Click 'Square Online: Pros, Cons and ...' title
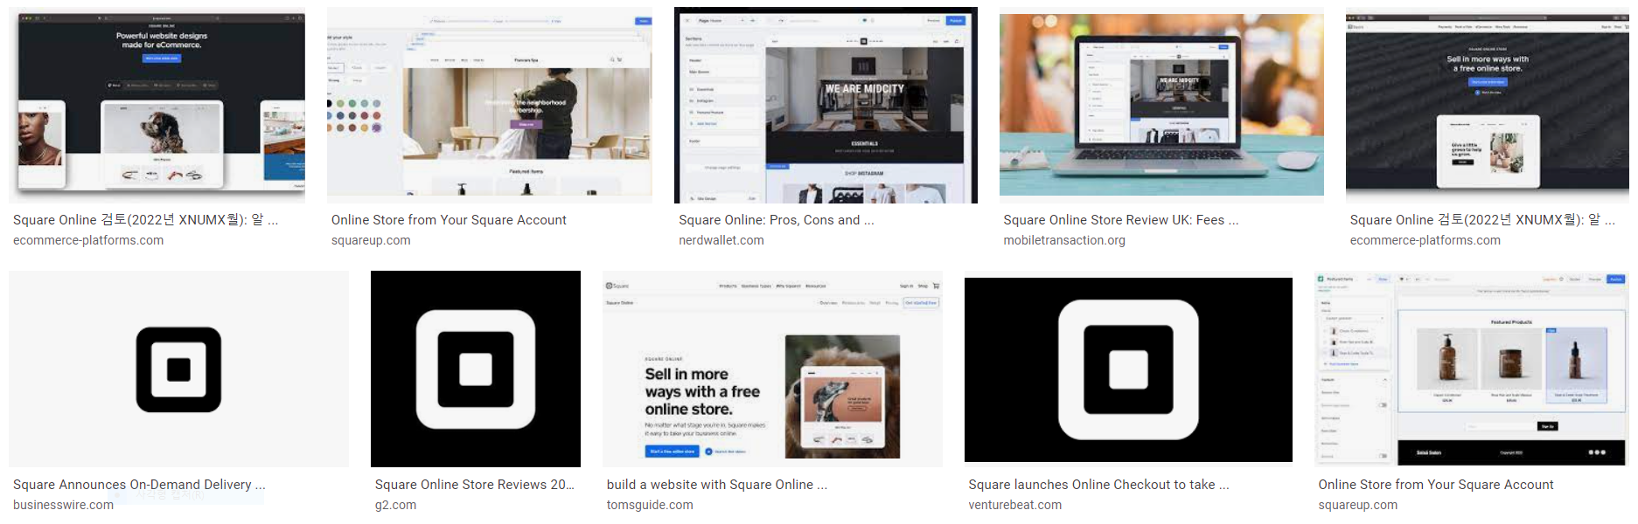 [776, 220]
